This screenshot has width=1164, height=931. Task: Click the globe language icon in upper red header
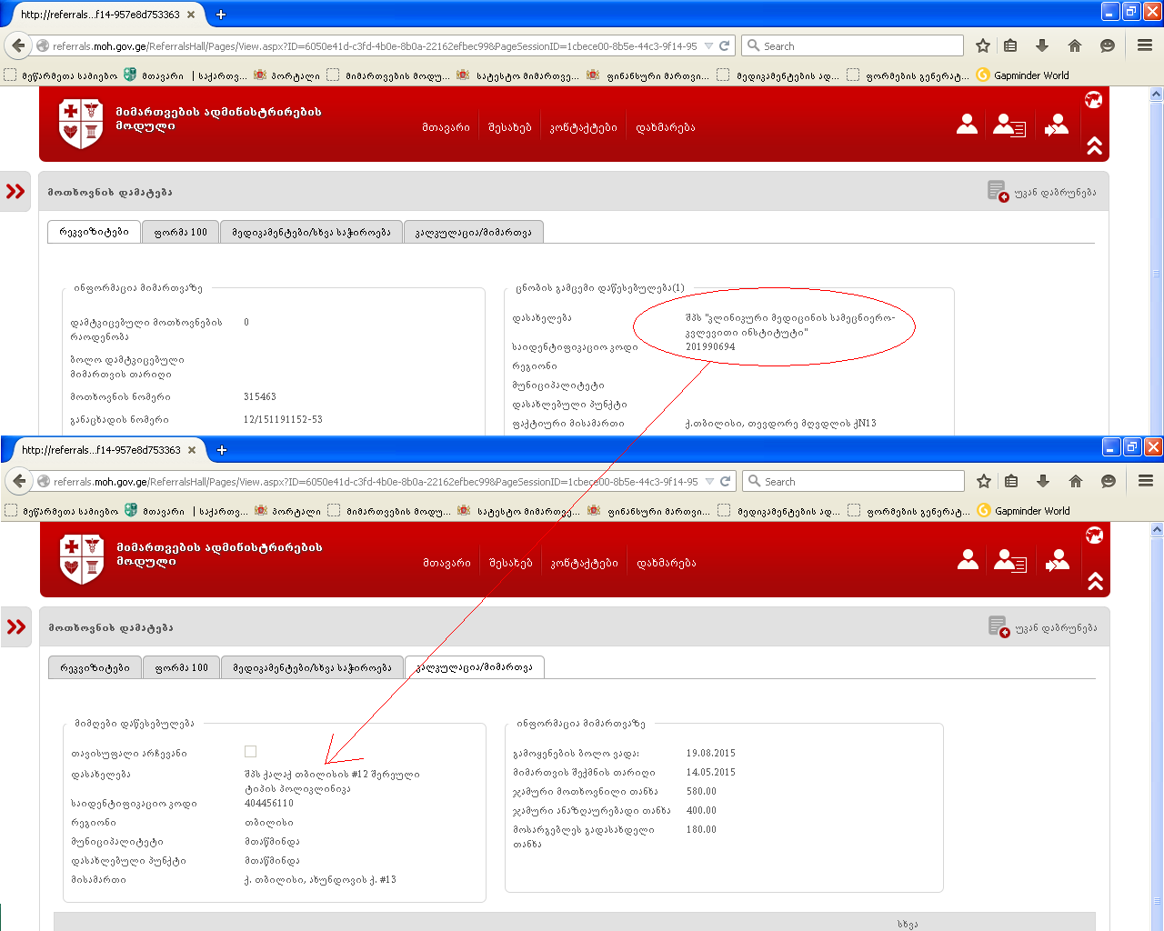[x=1094, y=100]
